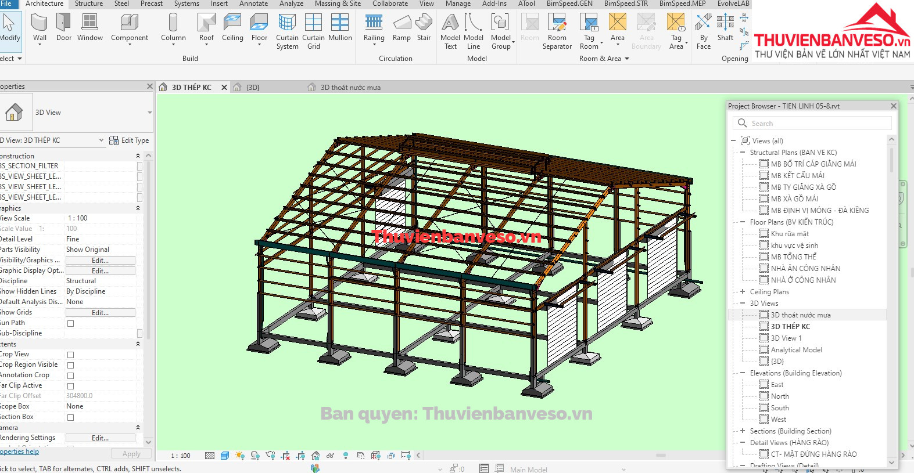Toggle the Crop View checkbox

pyautogui.click(x=70, y=355)
